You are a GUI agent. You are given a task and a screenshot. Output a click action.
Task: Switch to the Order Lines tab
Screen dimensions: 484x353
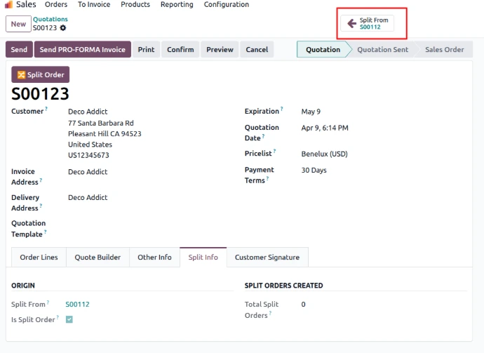[39, 258]
